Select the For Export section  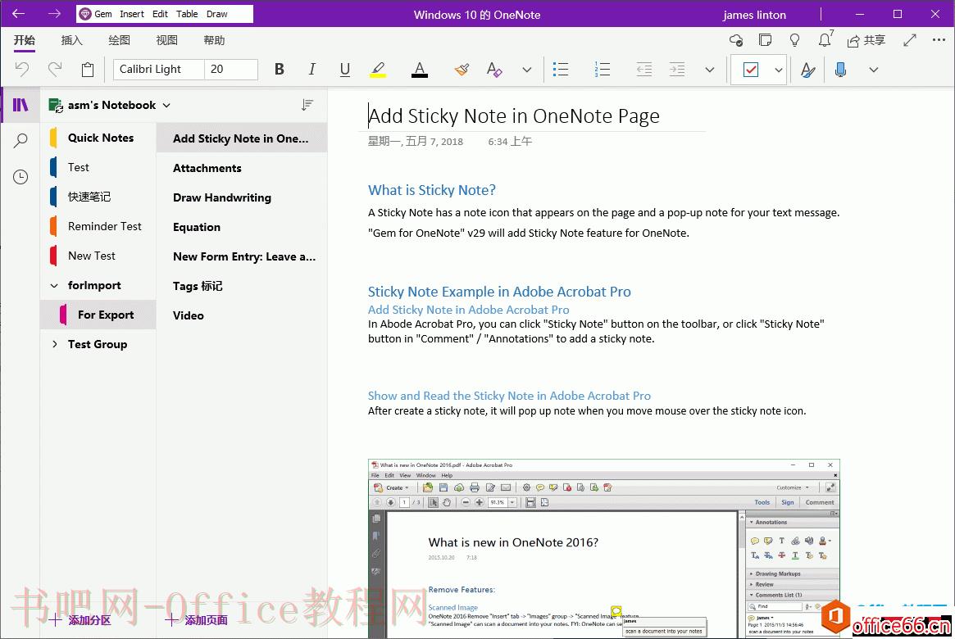click(x=98, y=315)
